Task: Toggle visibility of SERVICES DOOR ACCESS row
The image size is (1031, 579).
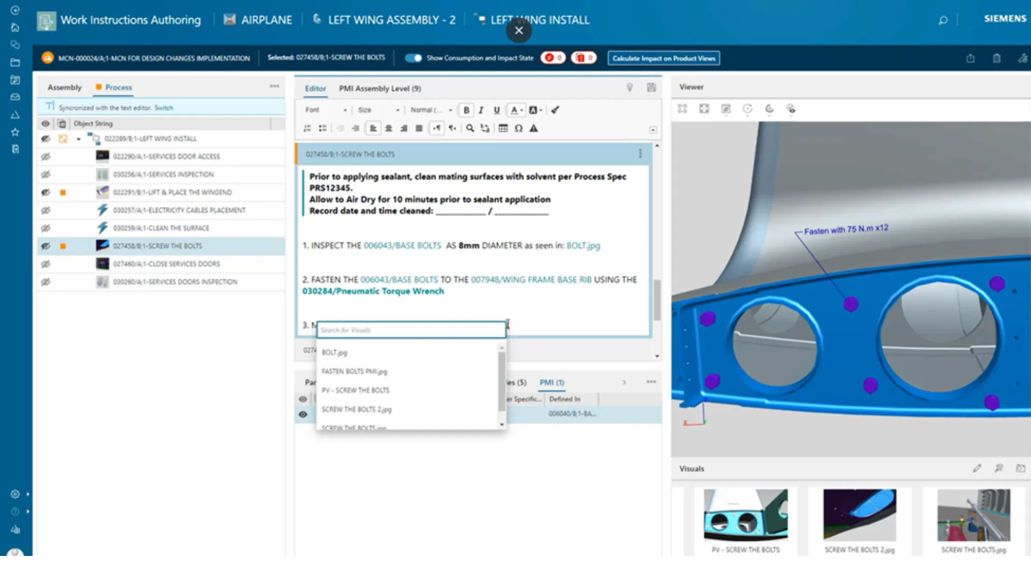Action: pyautogui.click(x=46, y=157)
